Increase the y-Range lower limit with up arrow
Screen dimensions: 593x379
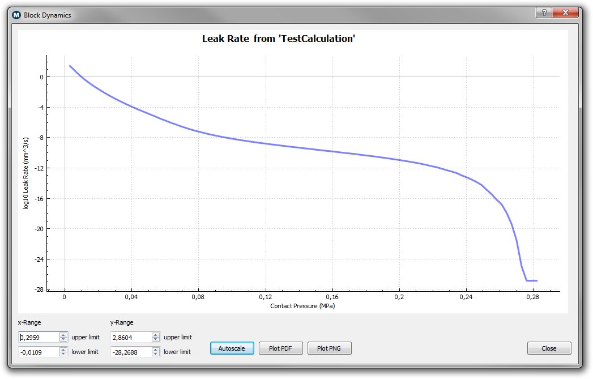(x=156, y=349)
